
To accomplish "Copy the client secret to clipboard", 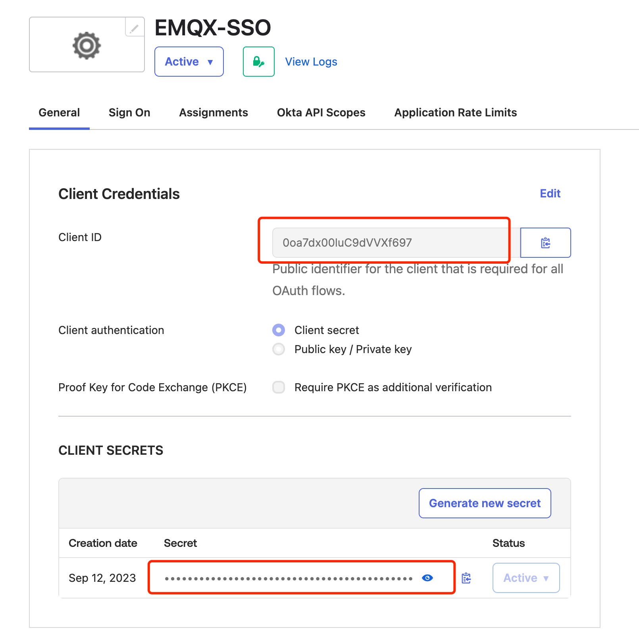I will 466,578.
